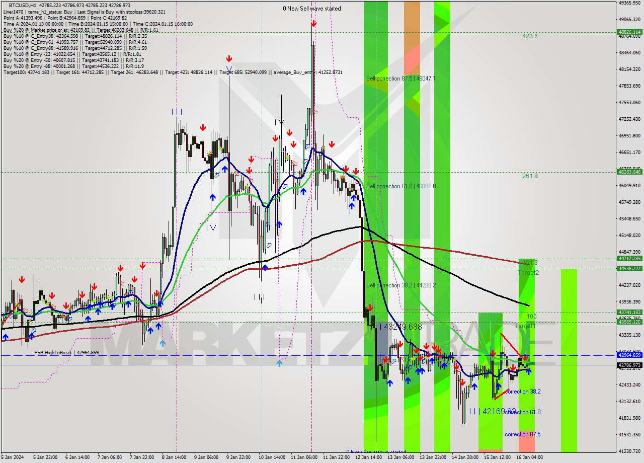Select the 261.8 Fibonacci level label

point(530,176)
